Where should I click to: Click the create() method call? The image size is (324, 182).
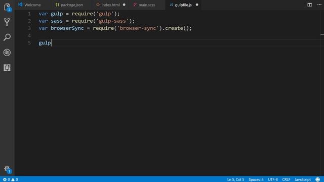(x=177, y=28)
